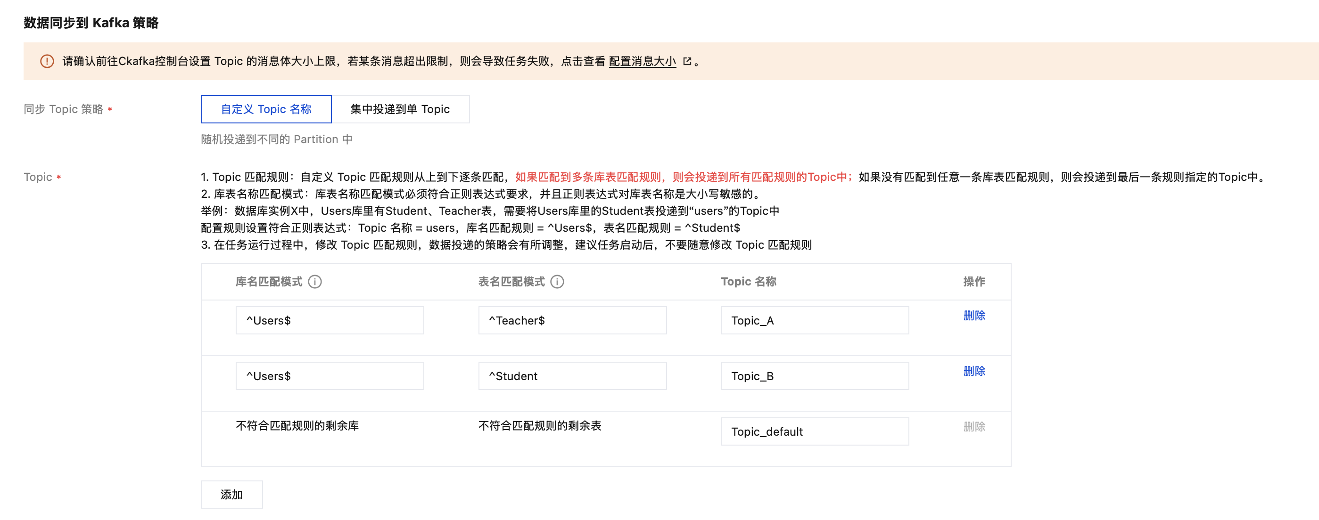Delete the Topic_A rule row
This screenshot has height=520, width=1319.
point(974,315)
